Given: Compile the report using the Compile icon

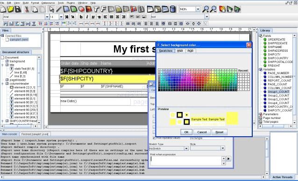Looking at the screenshot, I should click(x=222, y=9).
